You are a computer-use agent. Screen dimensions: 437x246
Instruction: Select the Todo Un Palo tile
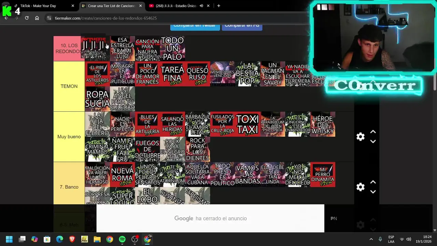click(172, 49)
